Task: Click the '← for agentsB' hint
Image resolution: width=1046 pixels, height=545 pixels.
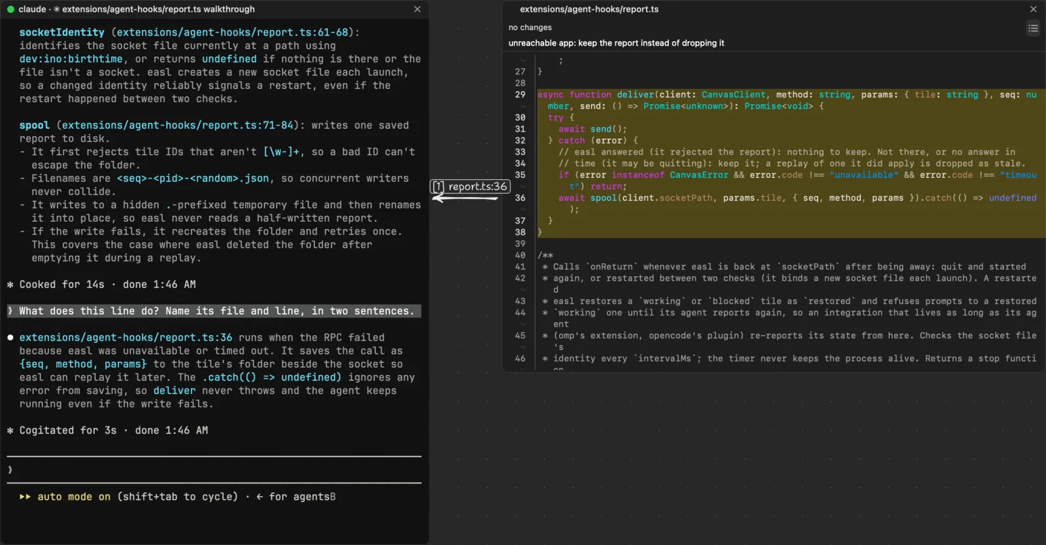Action: pyautogui.click(x=295, y=497)
